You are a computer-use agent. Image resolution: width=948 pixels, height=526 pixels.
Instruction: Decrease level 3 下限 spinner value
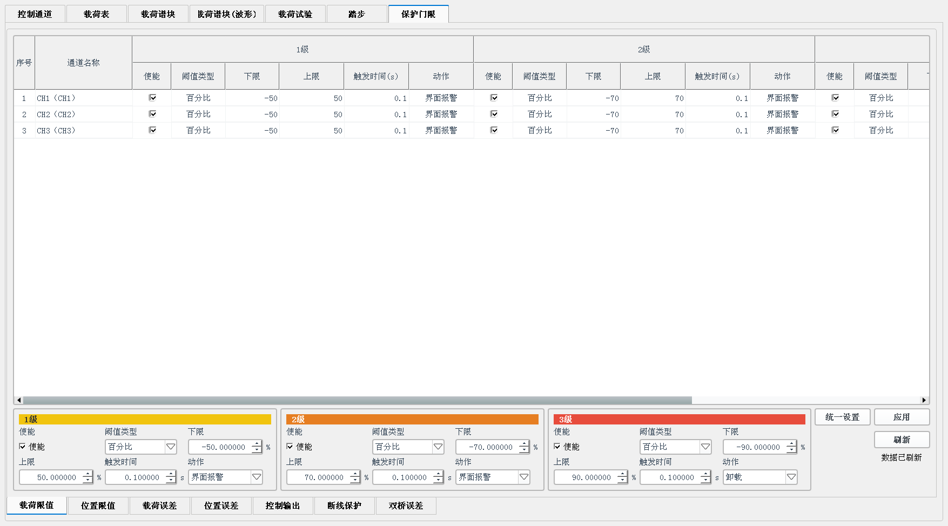coord(791,450)
